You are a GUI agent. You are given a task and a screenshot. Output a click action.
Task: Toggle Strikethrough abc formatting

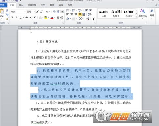point(27,17)
